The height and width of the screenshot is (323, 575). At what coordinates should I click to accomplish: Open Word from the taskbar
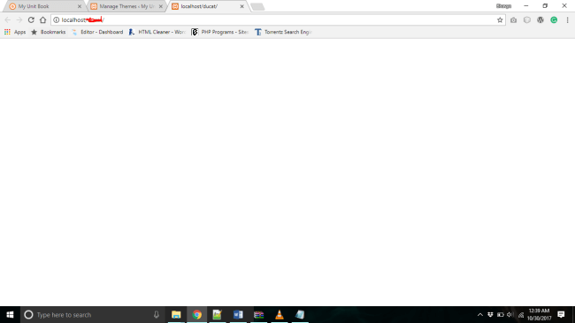point(238,314)
